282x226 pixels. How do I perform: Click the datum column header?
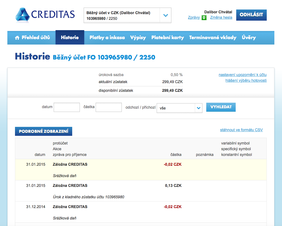pos(40,155)
